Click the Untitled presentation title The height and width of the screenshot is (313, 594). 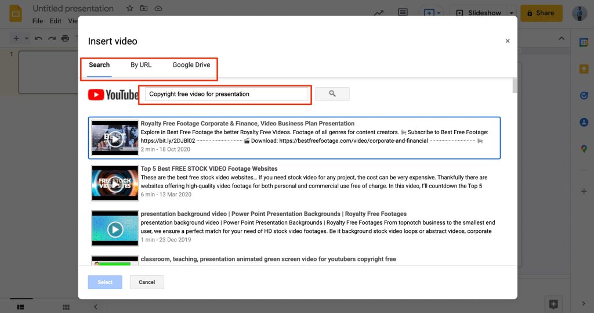pyautogui.click(x=73, y=8)
